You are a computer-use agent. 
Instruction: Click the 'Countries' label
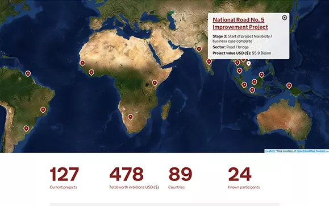177,187
